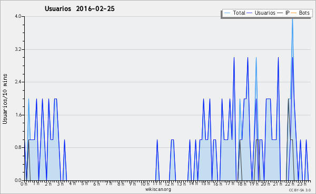Click the peak reaching 4.0 near 22 h
The image size is (316, 194).
tap(292, 19)
